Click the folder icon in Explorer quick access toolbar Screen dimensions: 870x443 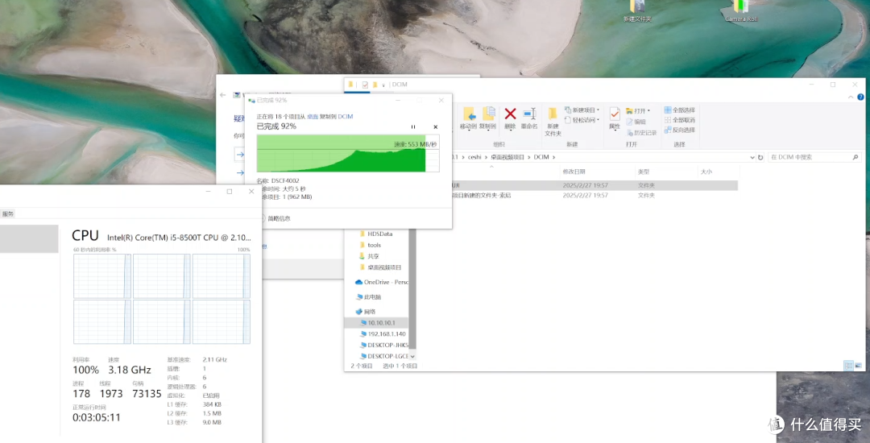(375, 85)
